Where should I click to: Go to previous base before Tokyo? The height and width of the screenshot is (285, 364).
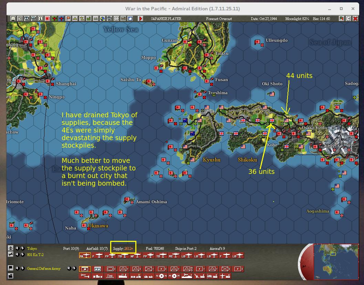click(x=17, y=248)
